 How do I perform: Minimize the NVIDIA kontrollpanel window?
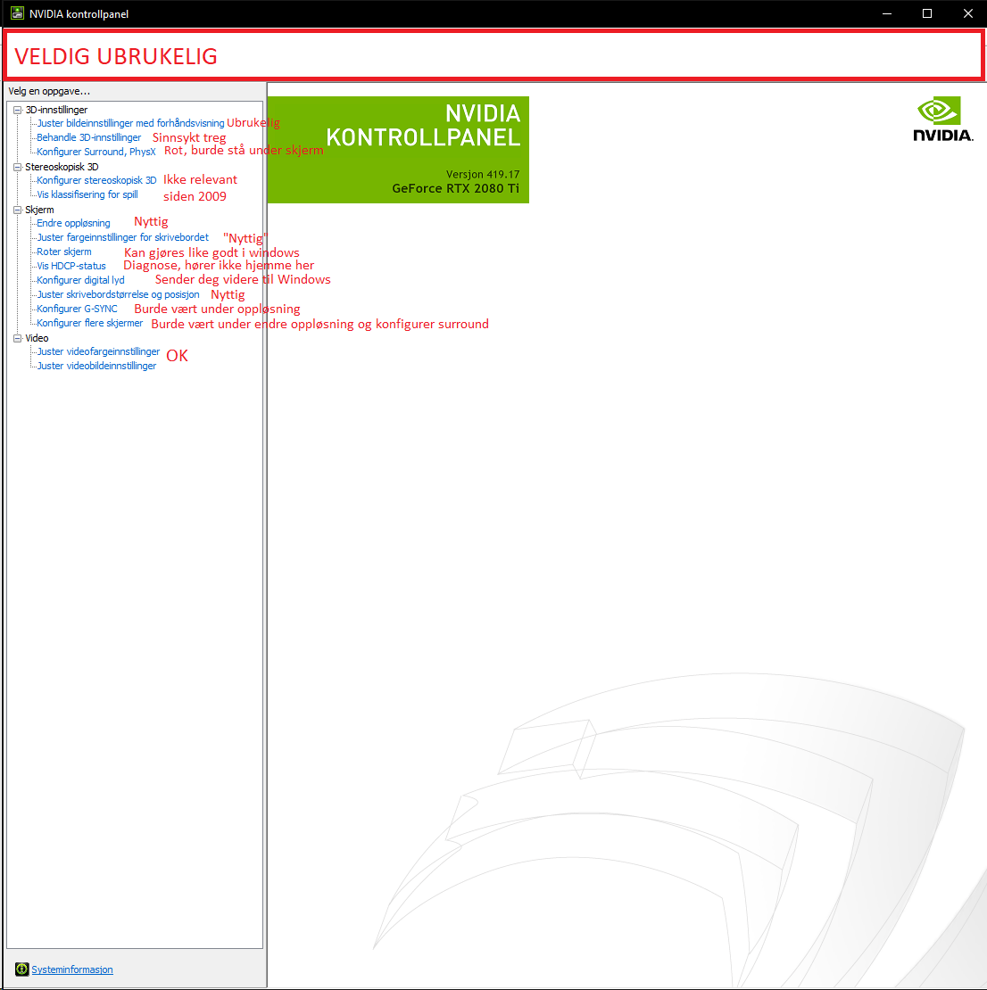click(886, 13)
